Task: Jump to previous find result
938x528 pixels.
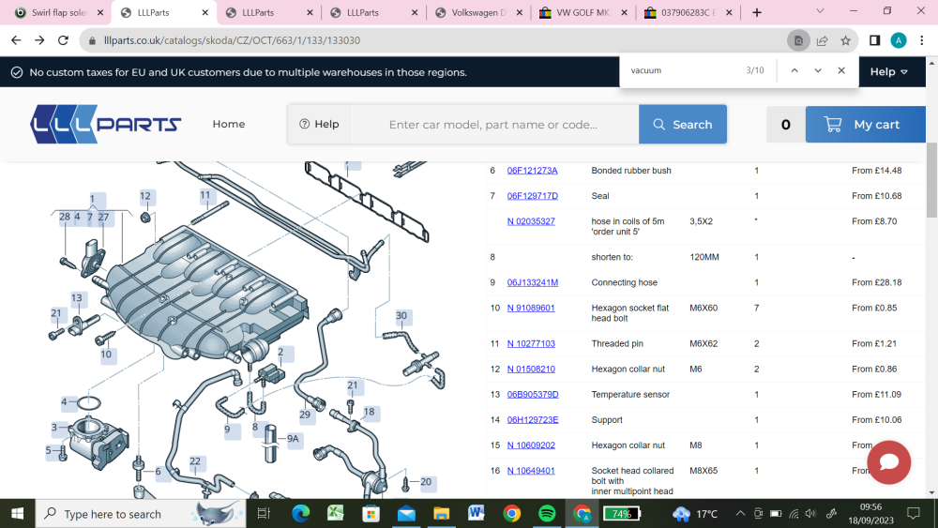Action: click(794, 70)
